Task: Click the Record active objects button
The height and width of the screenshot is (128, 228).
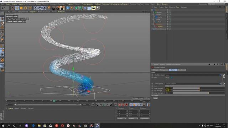Action: coord(120,105)
